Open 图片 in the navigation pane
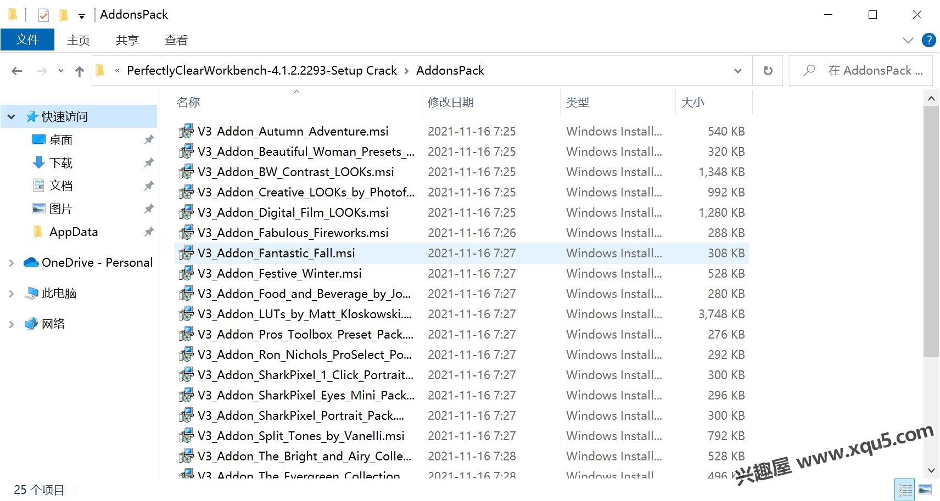This screenshot has height=501, width=940. point(60,209)
